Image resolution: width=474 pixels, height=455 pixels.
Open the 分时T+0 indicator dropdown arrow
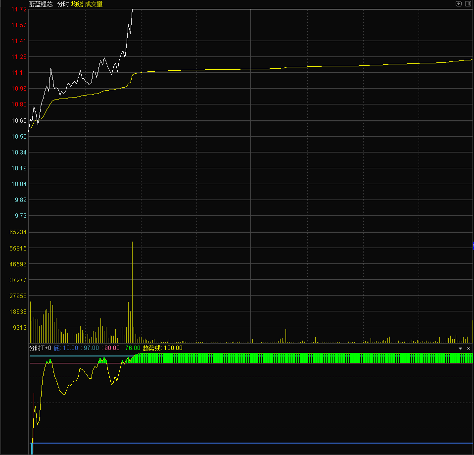pos(461,349)
